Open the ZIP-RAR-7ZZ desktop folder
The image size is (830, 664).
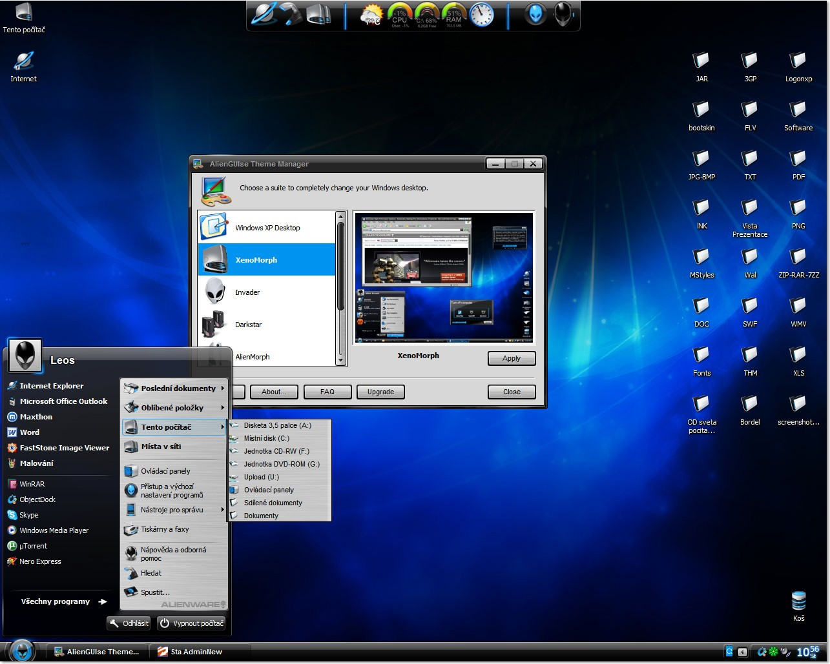point(798,263)
